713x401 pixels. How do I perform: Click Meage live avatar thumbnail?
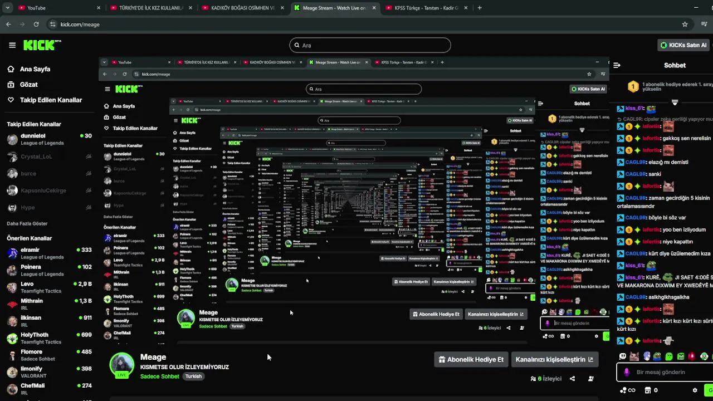(121, 365)
